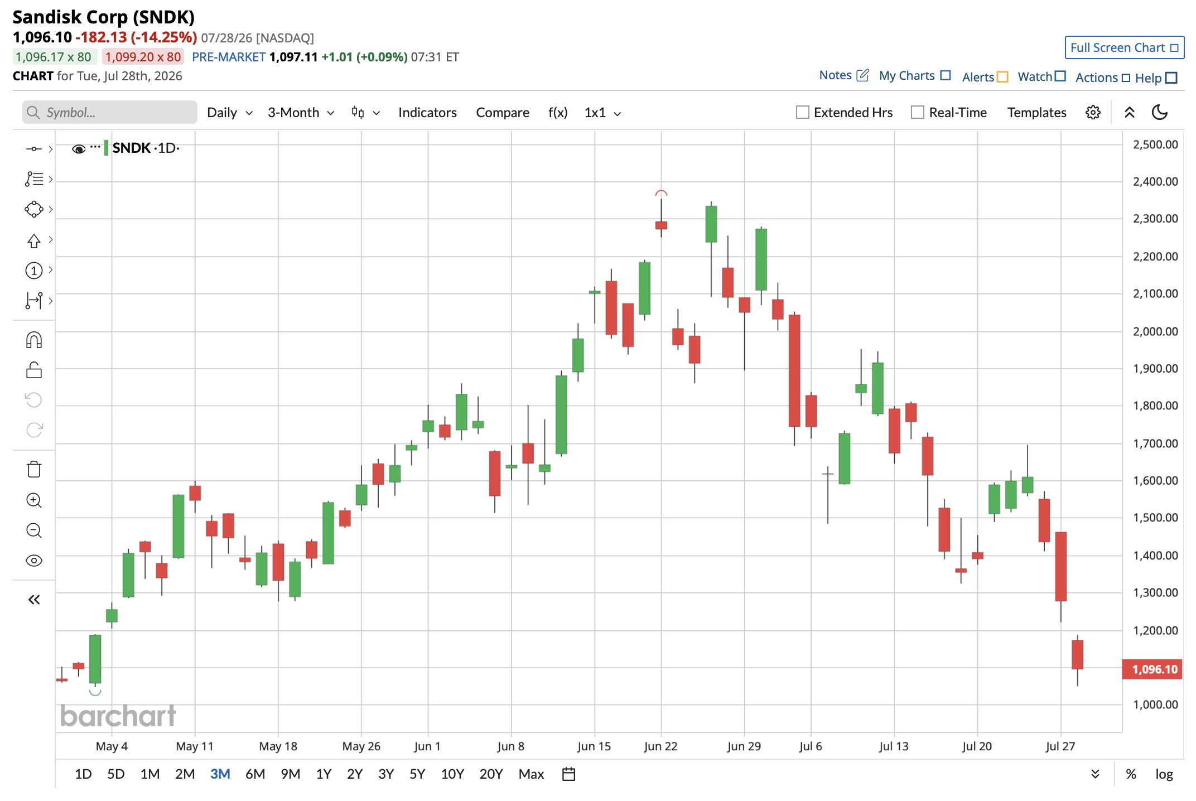Open the Templates menu
The height and width of the screenshot is (801, 1196).
[1036, 113]
